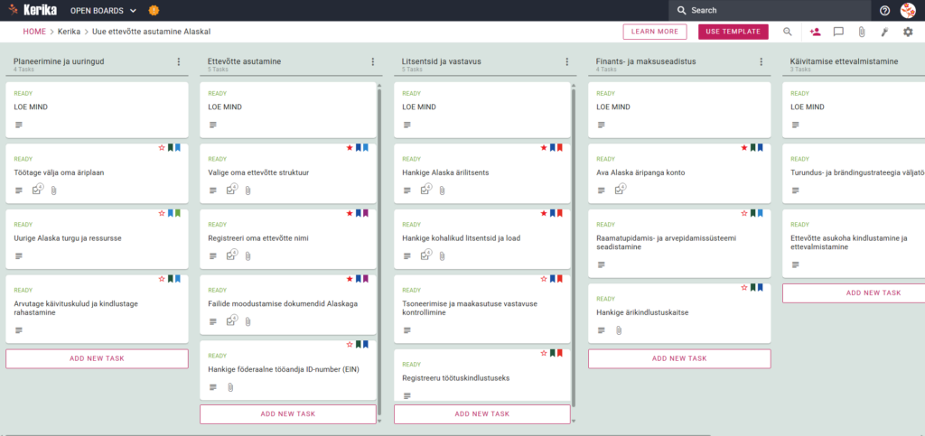Click the LEARN MORE button
The height and width of the screenshot is (436, 925).
pyautogui.click(x=655, y=32)
